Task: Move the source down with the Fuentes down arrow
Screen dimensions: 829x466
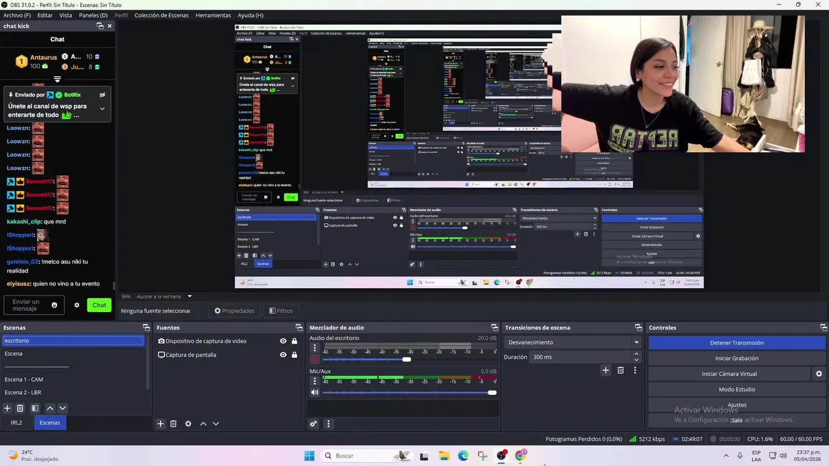Action: tap(216, 424)
